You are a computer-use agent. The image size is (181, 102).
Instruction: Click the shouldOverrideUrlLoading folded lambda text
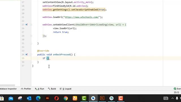(101, 25)
